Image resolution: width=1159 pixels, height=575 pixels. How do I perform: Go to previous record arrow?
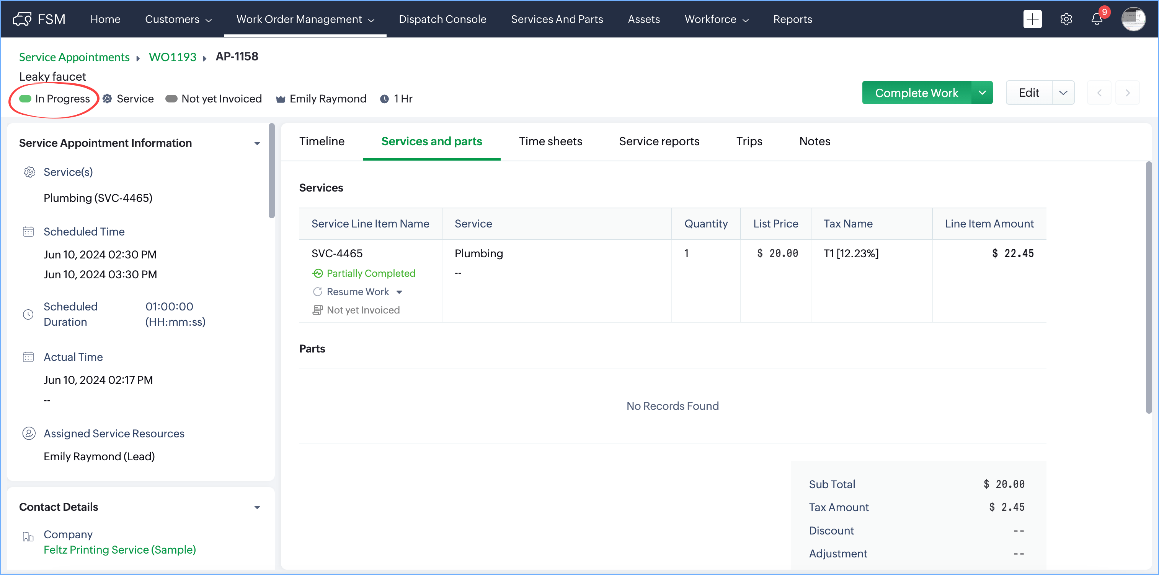point(1099,93)
